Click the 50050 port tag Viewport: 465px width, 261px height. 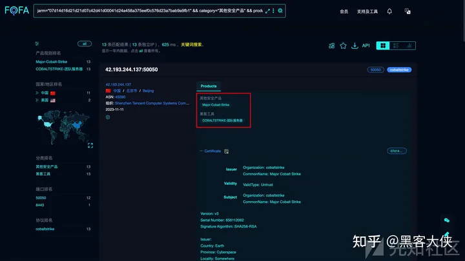click(375, 70)
